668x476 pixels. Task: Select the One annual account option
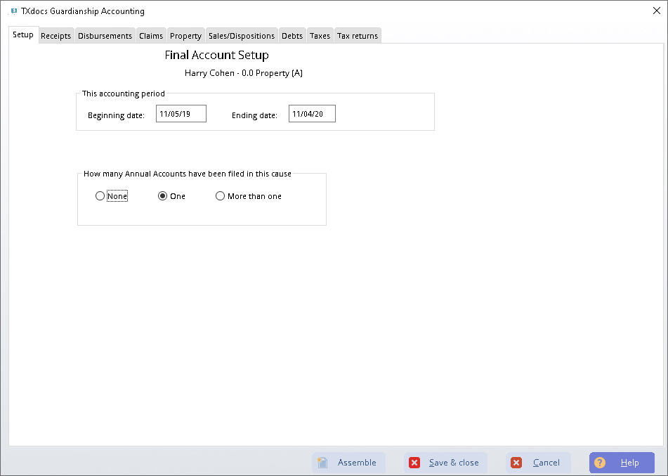(163, 196)
